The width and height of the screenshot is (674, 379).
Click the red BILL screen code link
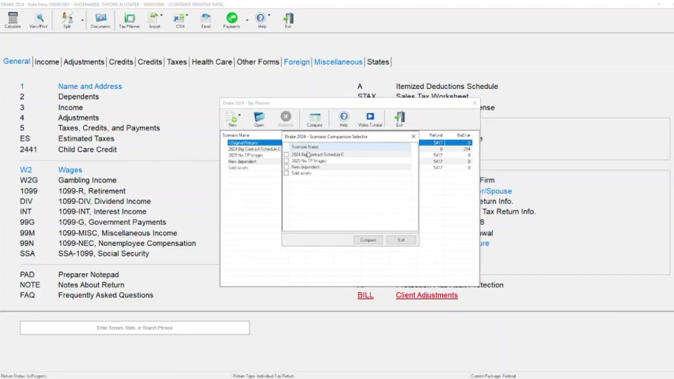point(365,295)
